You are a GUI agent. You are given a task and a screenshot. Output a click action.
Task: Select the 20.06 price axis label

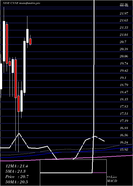point(124,56)
